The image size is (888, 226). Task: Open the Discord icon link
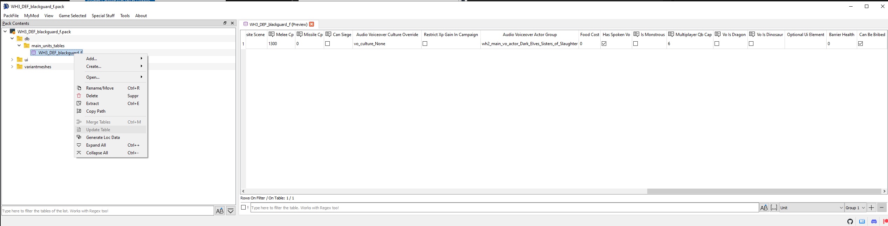(874, 221)
